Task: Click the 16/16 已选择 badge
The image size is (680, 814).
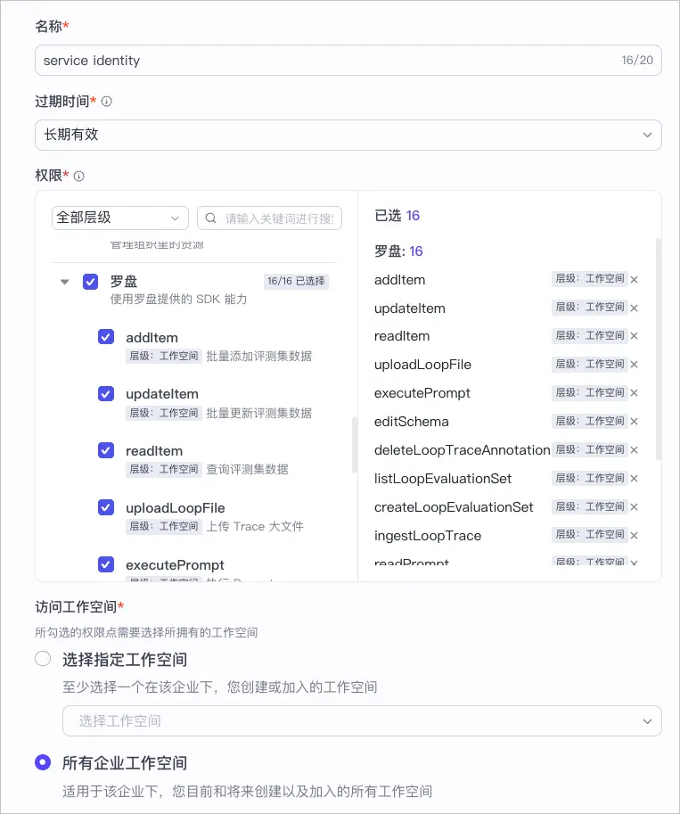Action: pyautogui.click(x=296, y=282)
